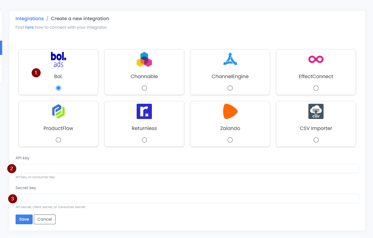Click the 'Zalando' card label
The height and width of the screenshot is (238, 373).
click(230, 128)
